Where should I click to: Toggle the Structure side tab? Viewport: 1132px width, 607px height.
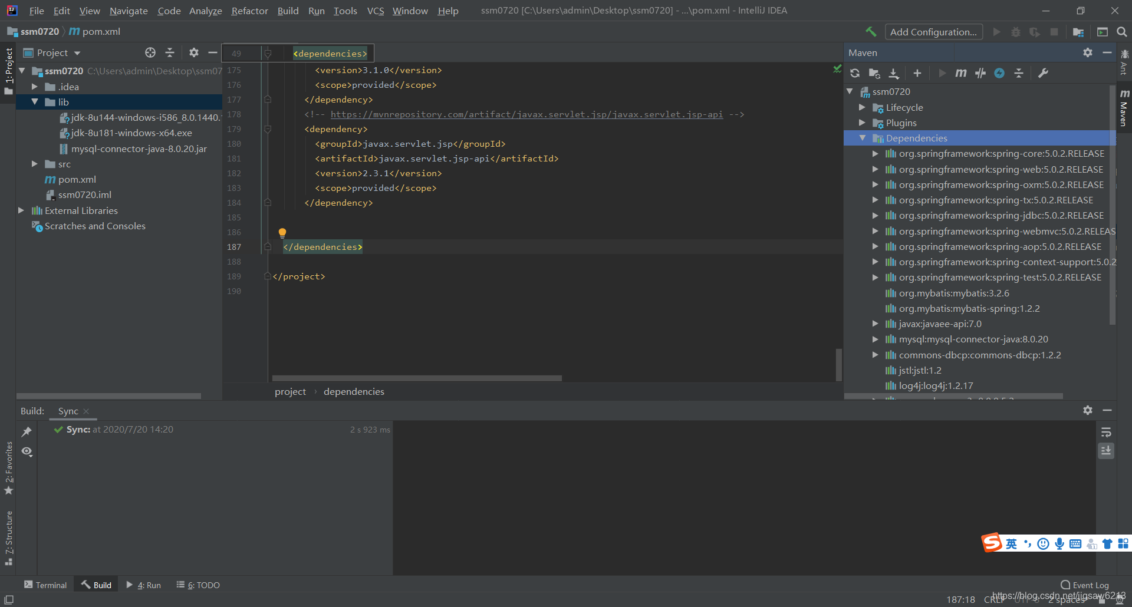8,537
